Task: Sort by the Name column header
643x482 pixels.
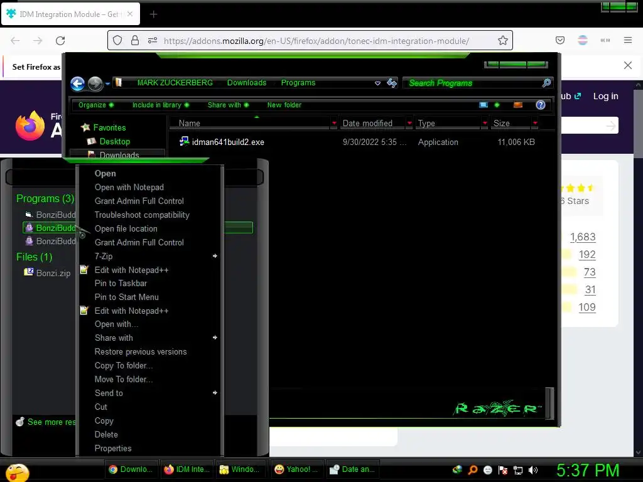Action: (x=250, y=124)
